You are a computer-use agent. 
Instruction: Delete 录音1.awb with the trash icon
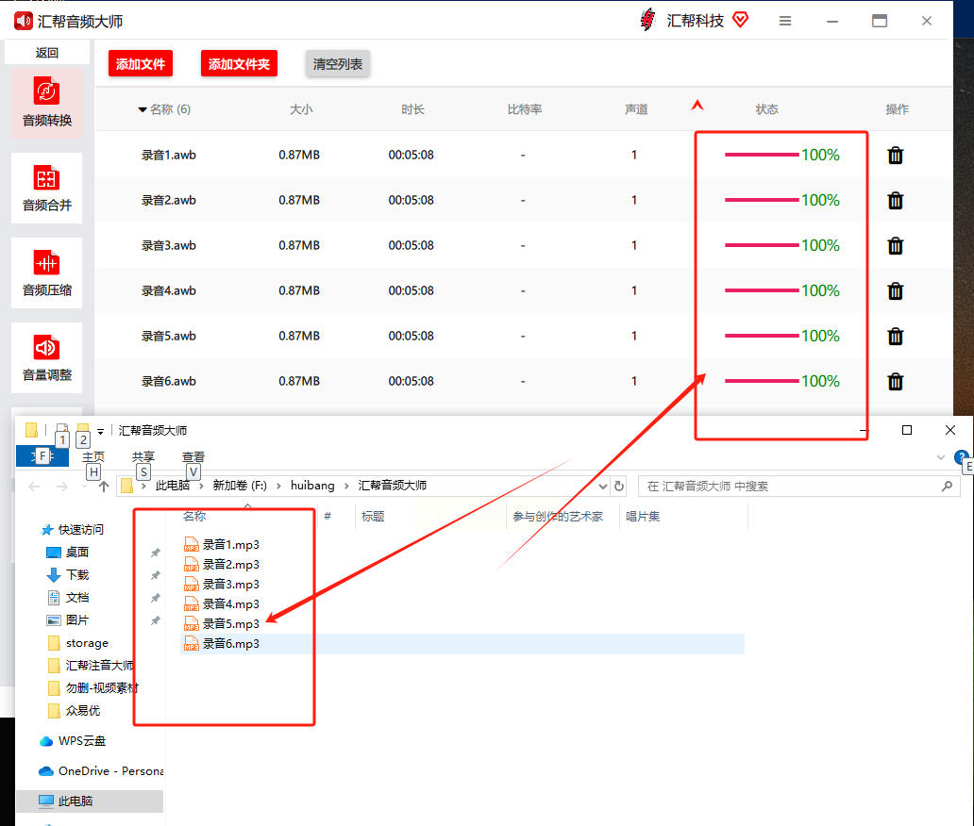895,156
